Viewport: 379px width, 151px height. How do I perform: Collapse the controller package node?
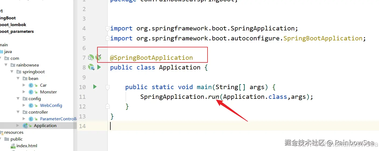(x=18, y=112)
